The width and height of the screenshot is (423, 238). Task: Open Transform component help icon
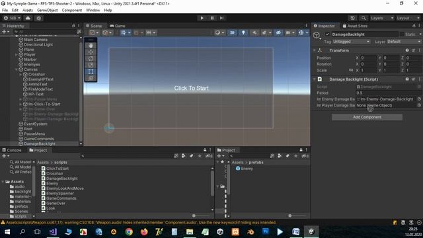407,50
